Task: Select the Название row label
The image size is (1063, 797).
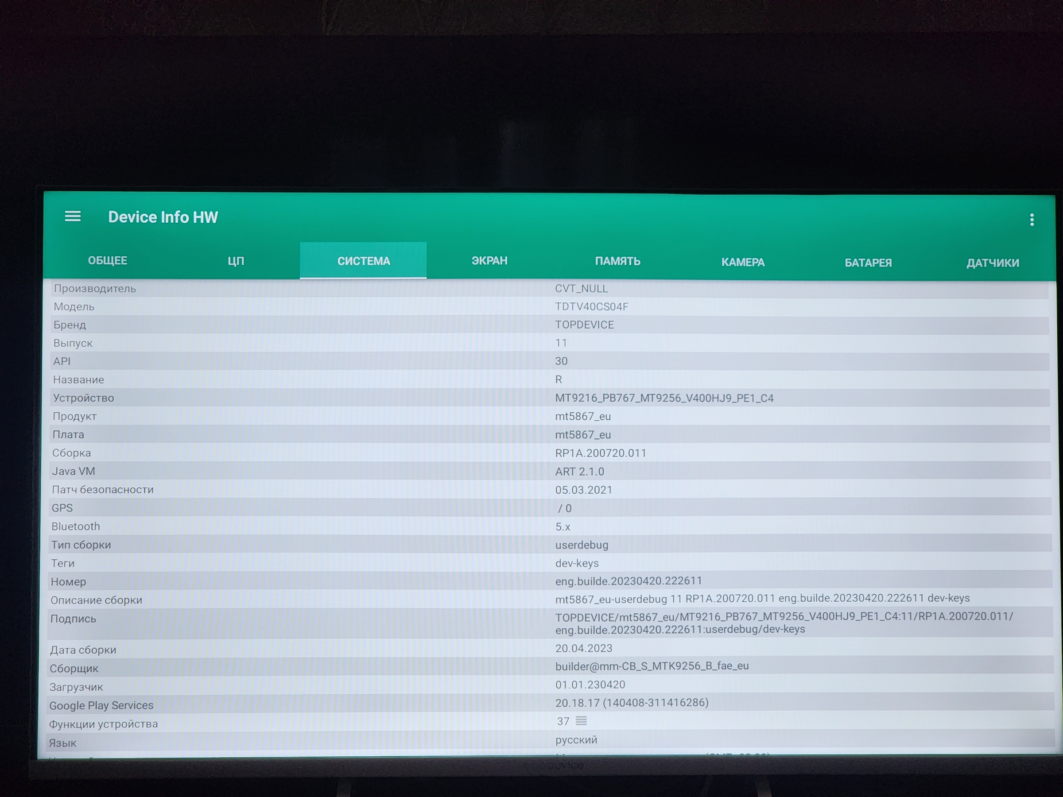Action: click(78, 379)
